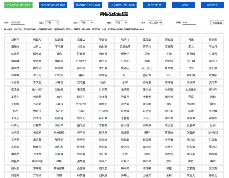
Task: Open the 成语名字 tab
Action: click(x=212, y=5)
